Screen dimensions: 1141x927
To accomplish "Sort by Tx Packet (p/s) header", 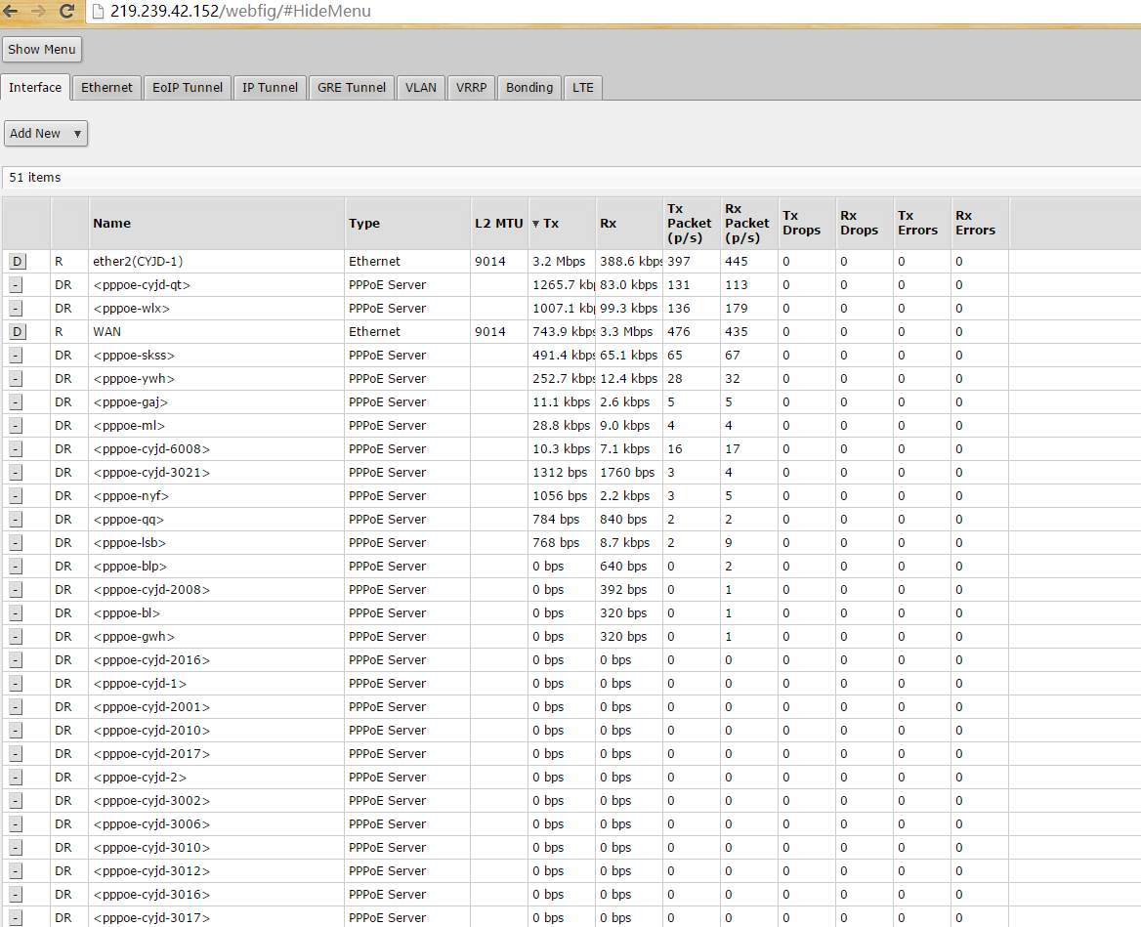I will point(692,224).
